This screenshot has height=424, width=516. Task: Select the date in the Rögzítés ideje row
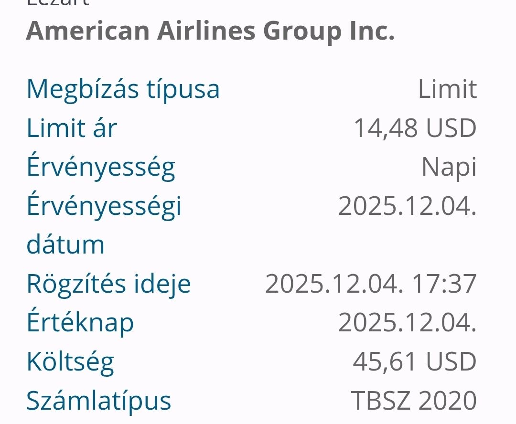pos(332,284)
